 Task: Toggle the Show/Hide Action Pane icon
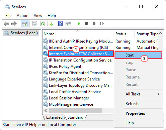68,24
